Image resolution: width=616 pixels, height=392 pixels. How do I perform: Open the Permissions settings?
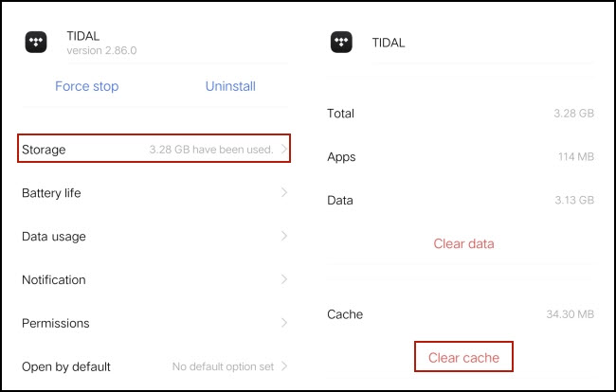[154, 323]
